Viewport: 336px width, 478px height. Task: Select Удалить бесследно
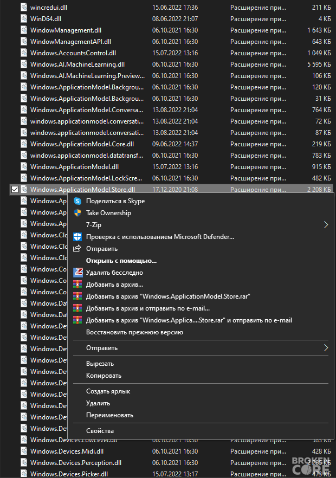pyautogui.click(x=114, y=273)
